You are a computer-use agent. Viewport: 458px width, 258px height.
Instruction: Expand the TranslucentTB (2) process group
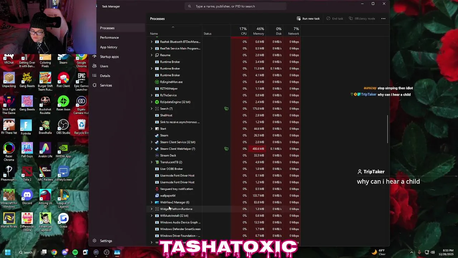pos(151,162)
